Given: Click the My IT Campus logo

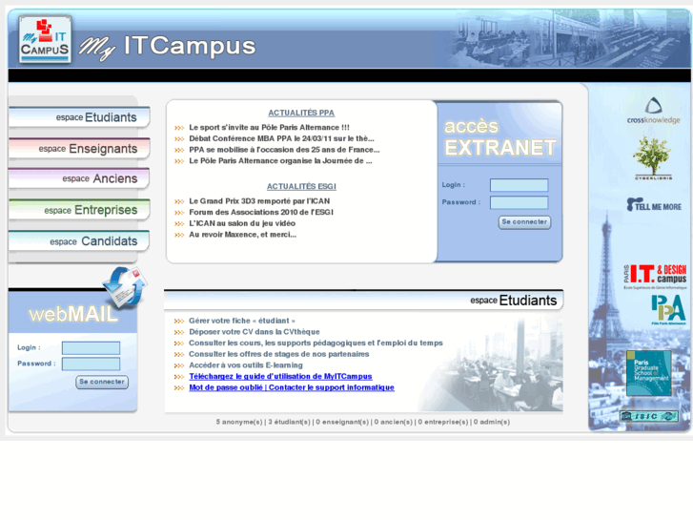Looking at the screenshot, I should point(45,39).
